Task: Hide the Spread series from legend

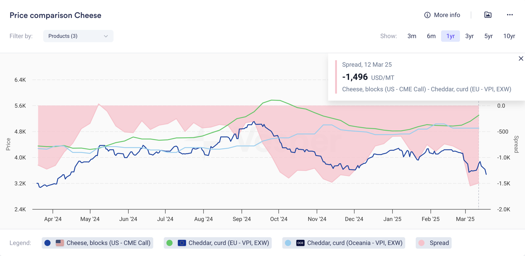Action: [x=439, y=243]
